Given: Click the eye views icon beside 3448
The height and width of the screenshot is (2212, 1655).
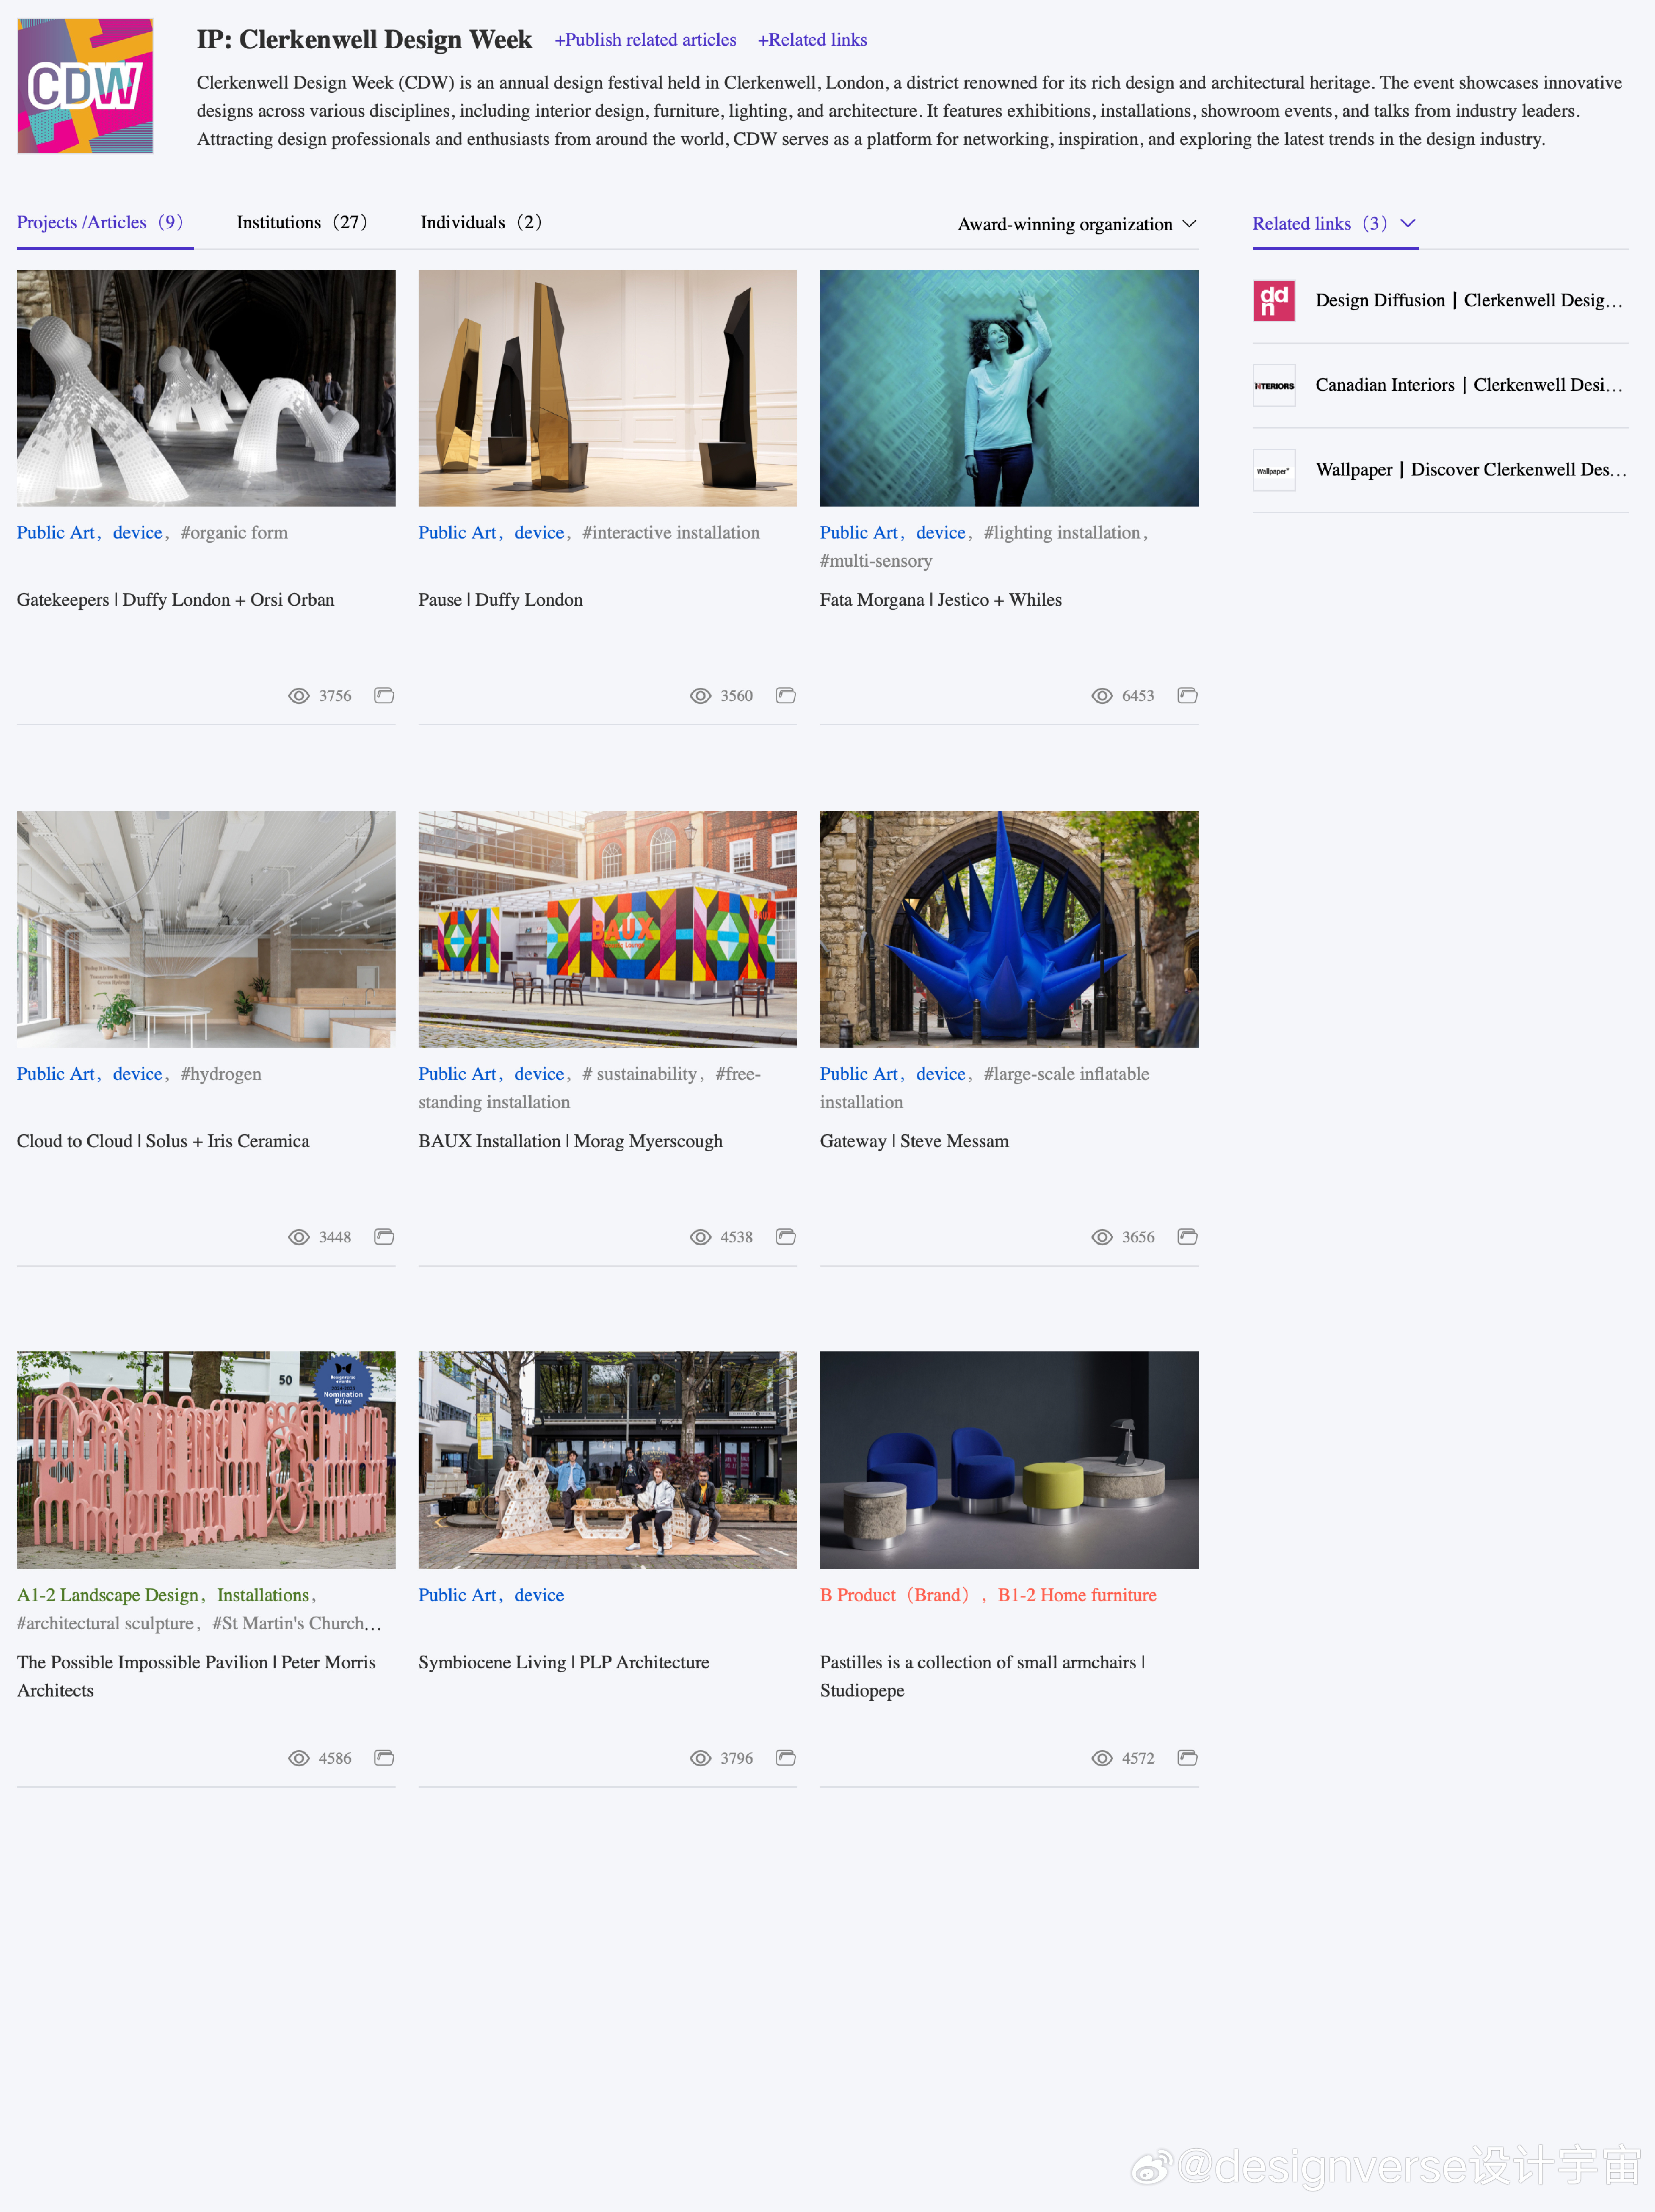Looking at the screenshot, I should coord(299,1237).
